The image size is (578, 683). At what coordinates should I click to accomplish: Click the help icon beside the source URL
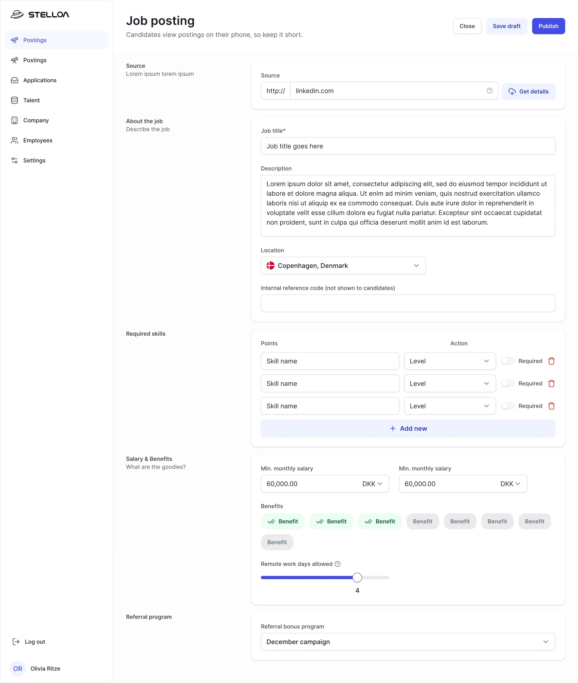(x=489, y=91)
